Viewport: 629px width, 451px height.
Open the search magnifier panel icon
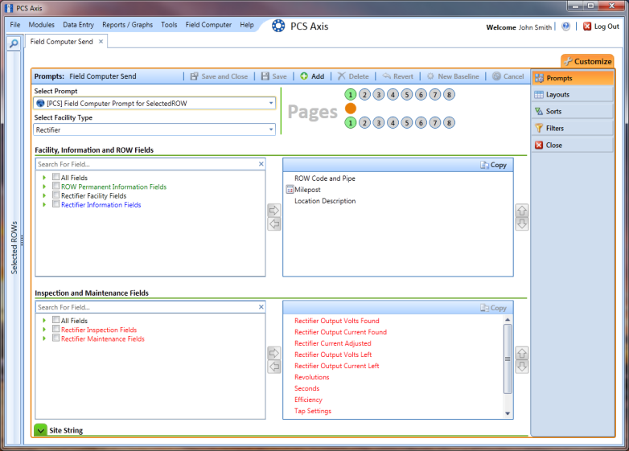14,43
